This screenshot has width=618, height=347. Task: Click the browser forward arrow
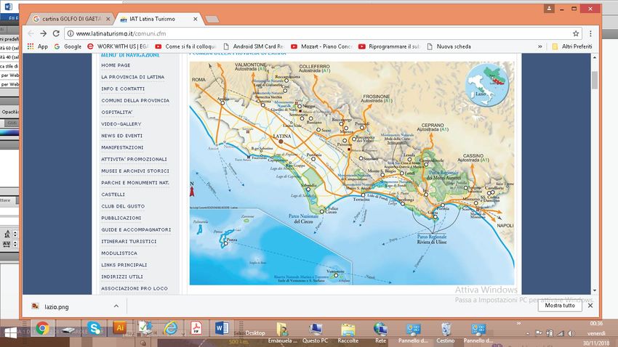pos(44,33)
